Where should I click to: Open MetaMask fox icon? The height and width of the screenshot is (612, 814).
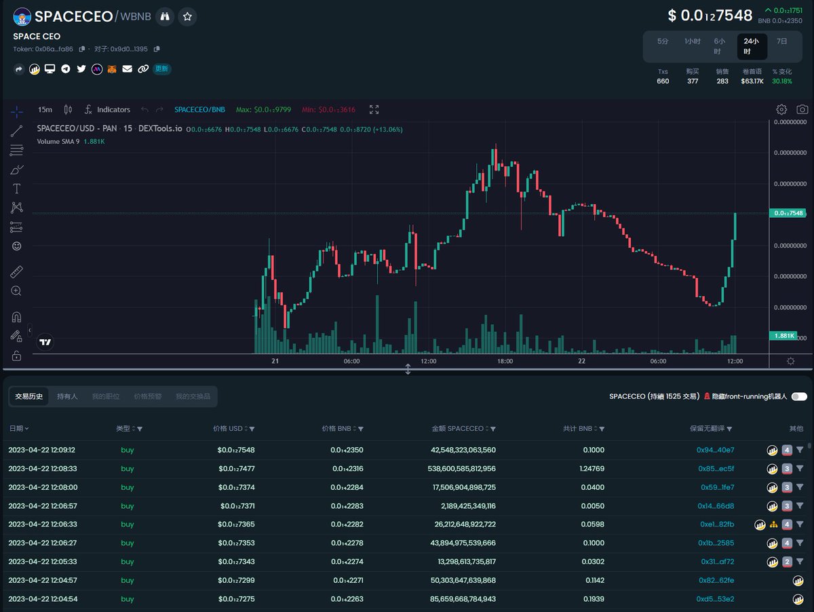112,69
